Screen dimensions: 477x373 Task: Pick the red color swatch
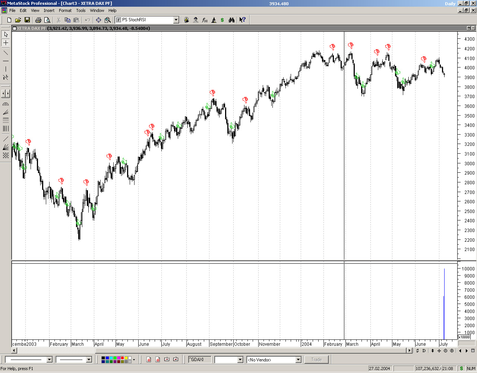(x=122, y=358)
